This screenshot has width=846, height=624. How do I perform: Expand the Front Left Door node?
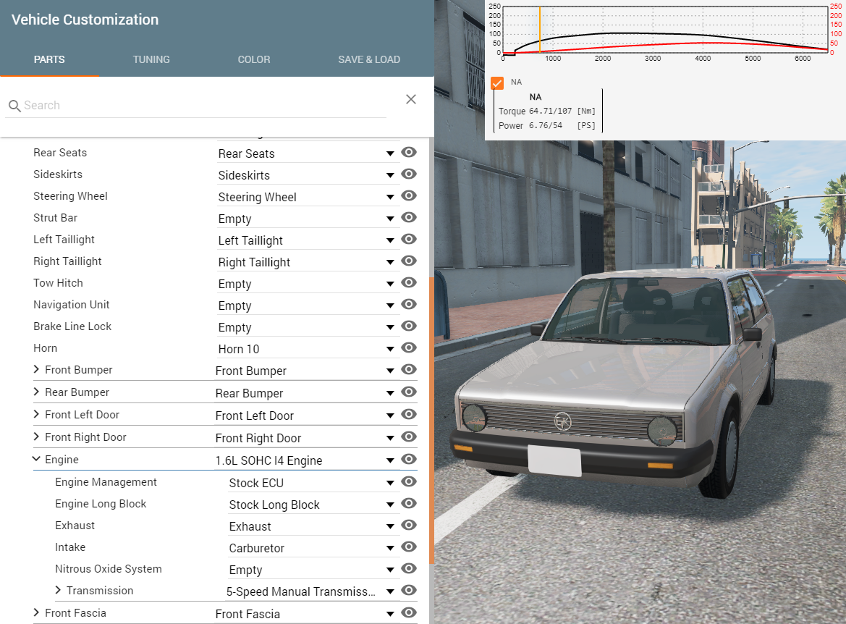click(x=36, y=414)
